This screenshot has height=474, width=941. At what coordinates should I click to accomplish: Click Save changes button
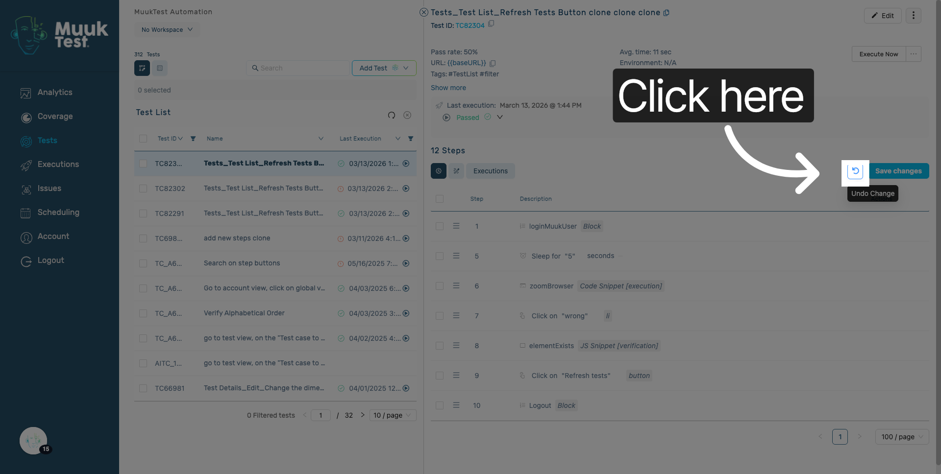coord(898,171)
